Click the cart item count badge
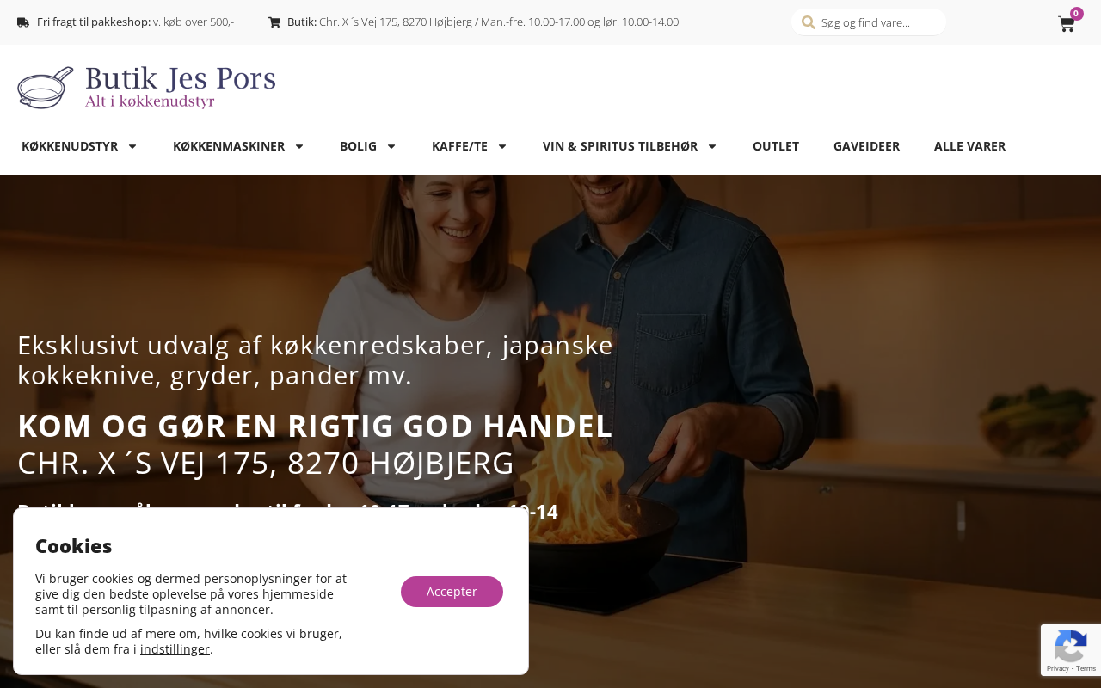1101x688 pixels. 1077,14
